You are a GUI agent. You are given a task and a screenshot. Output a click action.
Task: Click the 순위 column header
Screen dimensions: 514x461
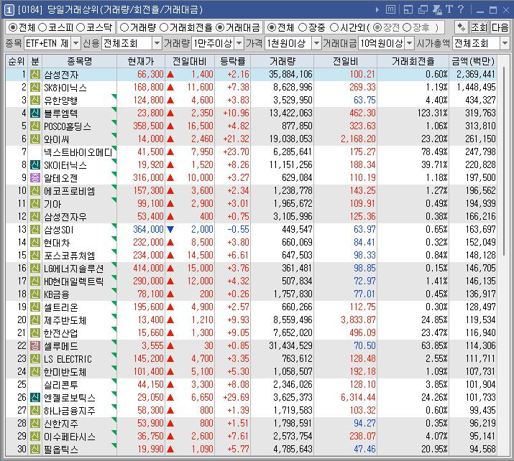tap(17, 61)
